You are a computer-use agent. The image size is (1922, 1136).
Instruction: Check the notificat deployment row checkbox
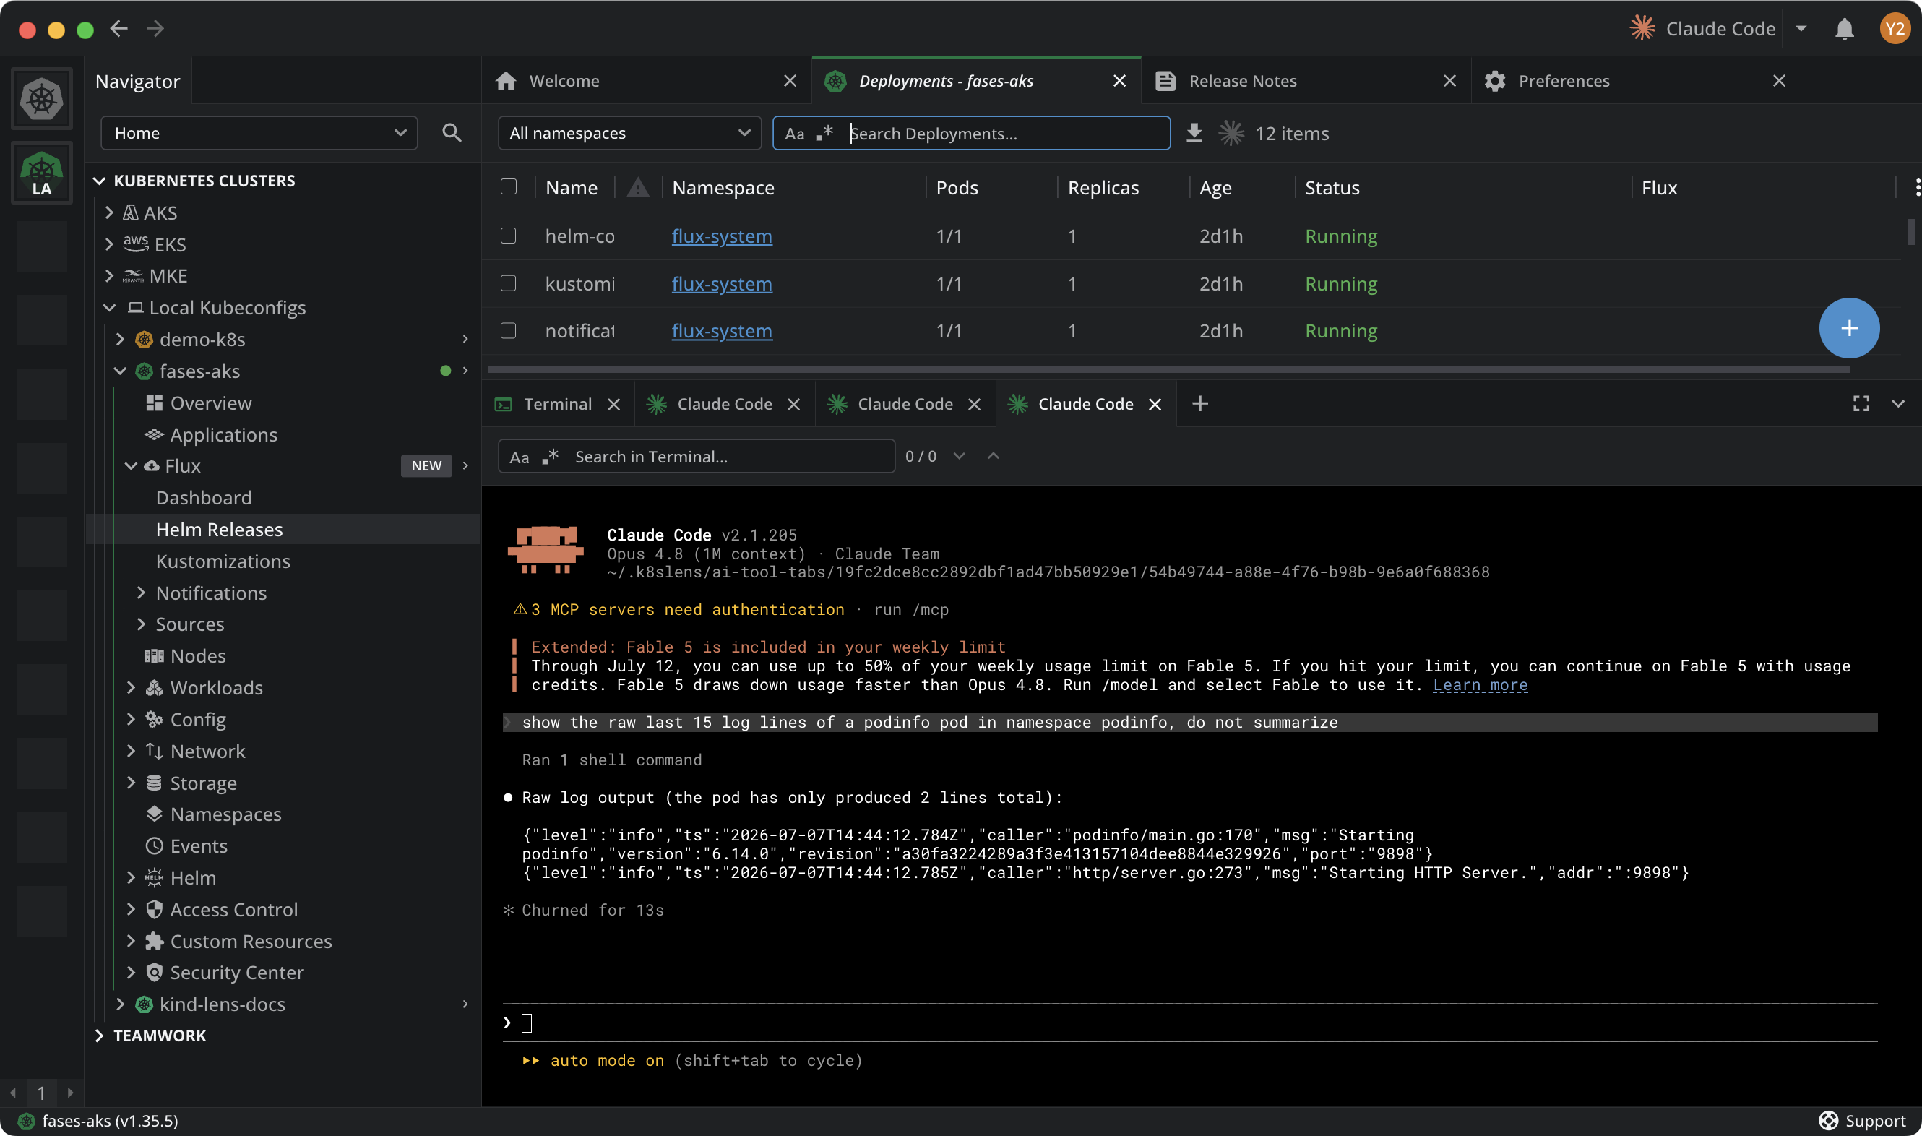(508, 331)
